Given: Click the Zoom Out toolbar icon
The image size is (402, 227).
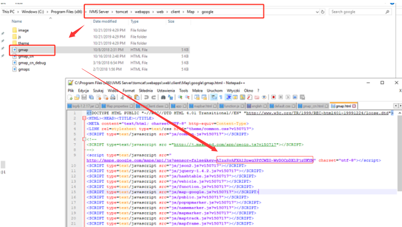Looking at the screenshot, I should click(x=188, y=97).
